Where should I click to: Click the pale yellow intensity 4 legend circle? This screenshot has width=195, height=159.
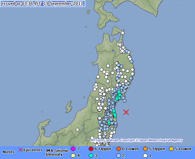tap(73, 155)
